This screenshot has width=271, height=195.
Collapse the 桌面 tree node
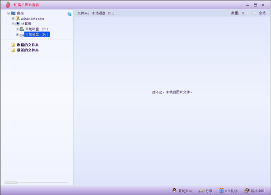9,13
